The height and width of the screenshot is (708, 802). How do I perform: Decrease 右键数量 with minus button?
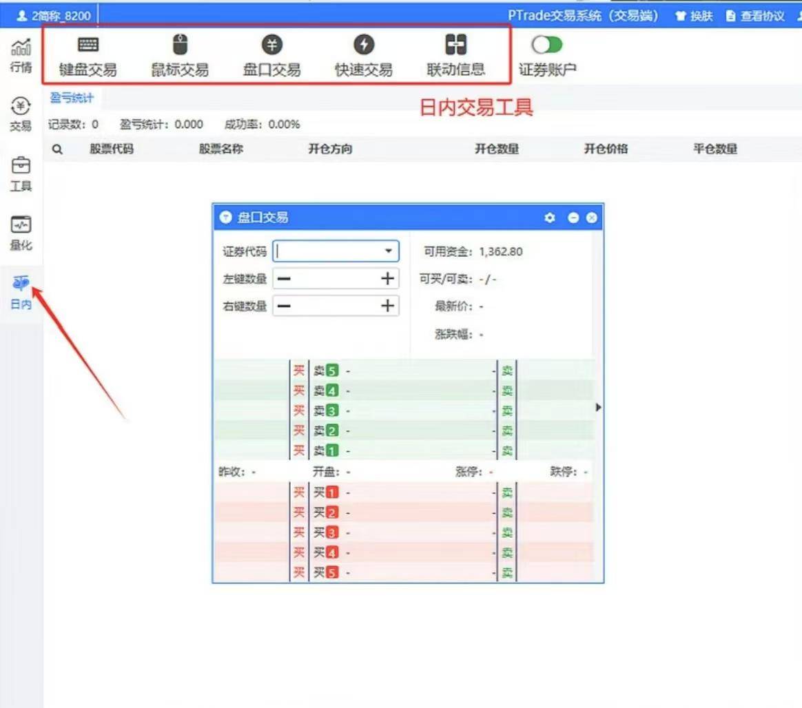(x=285, y=306)
